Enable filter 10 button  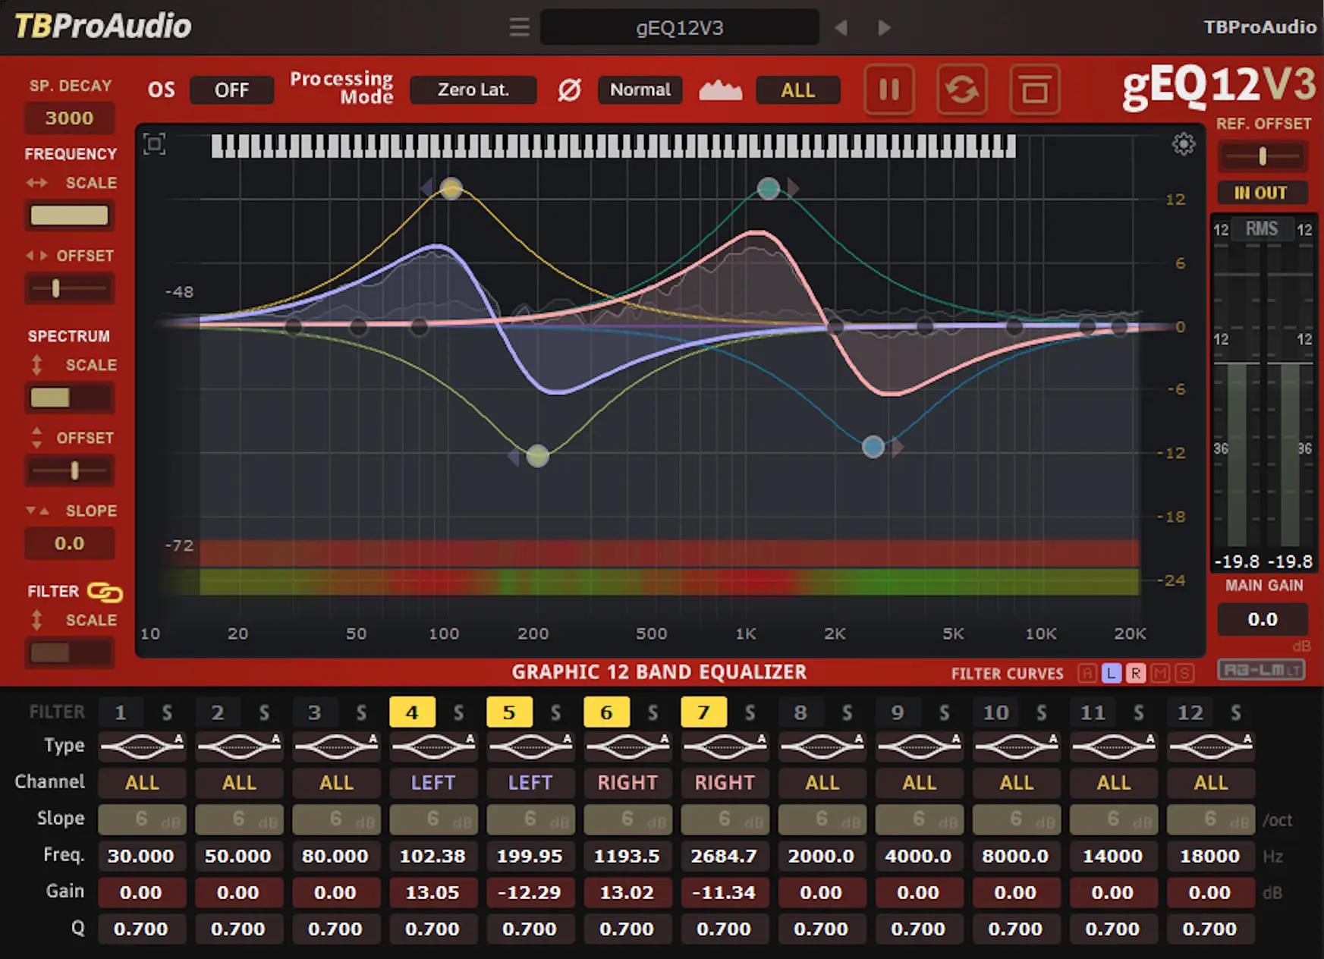tap(995, 712)
